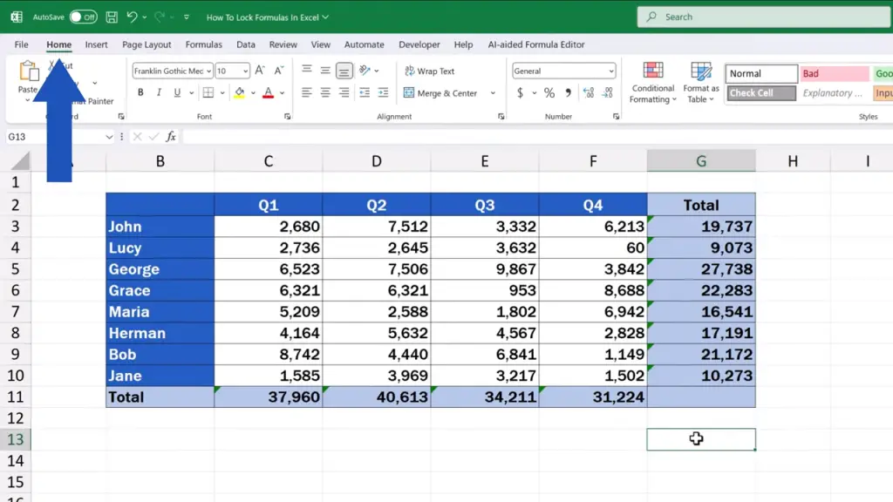The height and width of the screenshot is (502, 893).
Task: Click the Save disk icon
Action: click(112, 17)
